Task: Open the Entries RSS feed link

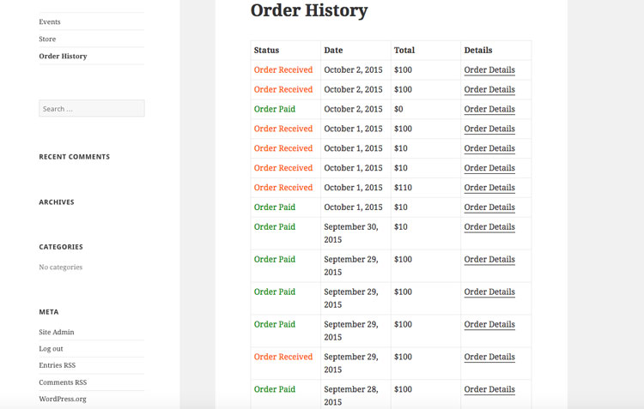Action: [57, 365]
